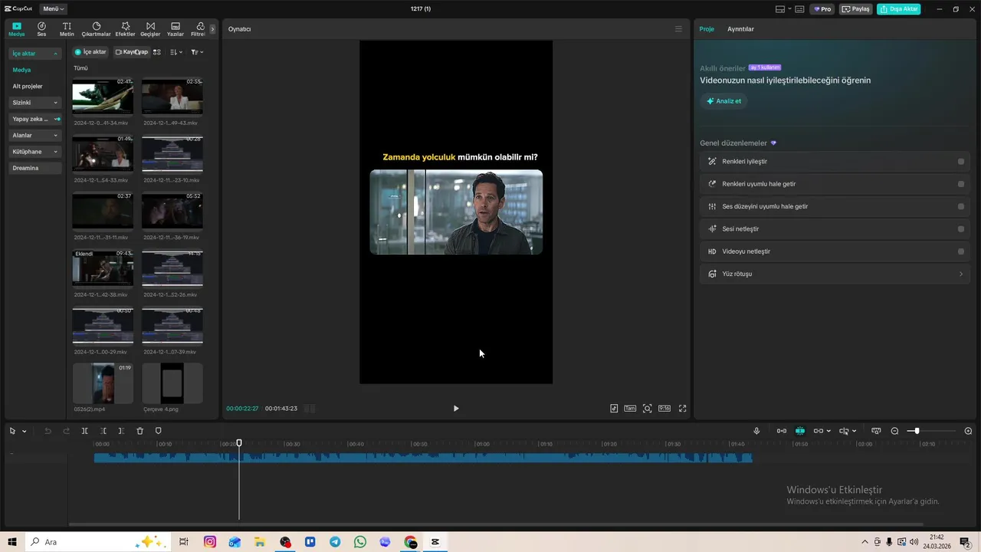Open the selection tool dropdown
Viewport: 981px width, 552px height.
(x=24, y=432)
